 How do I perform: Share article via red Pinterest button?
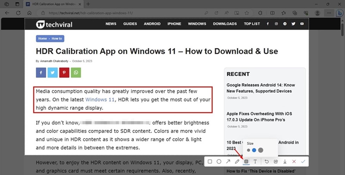[64, 73]
